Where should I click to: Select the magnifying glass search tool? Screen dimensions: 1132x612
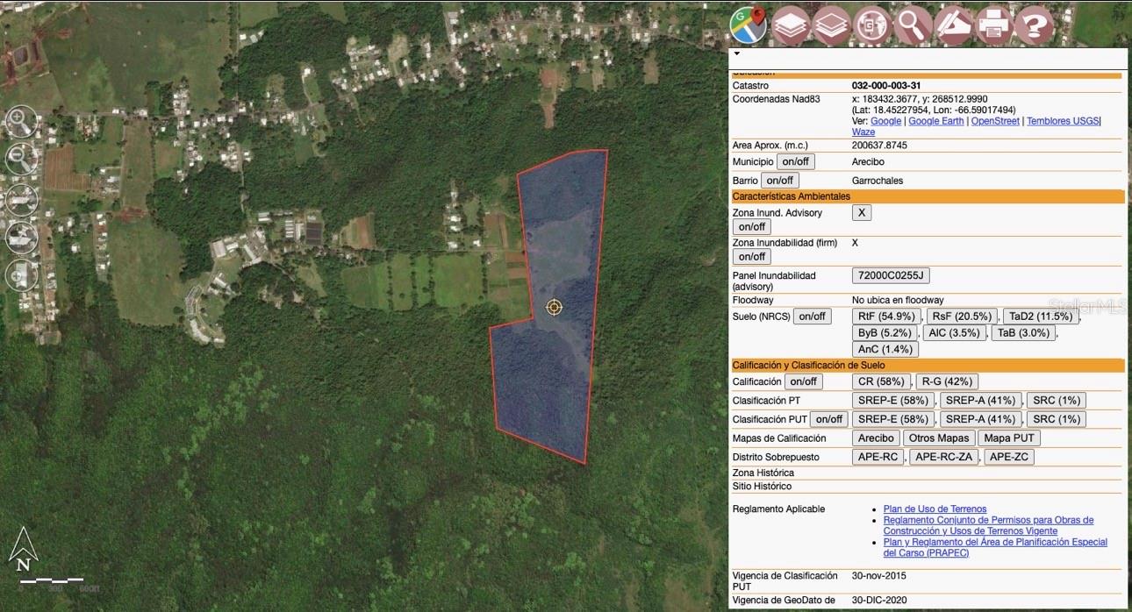(913, 25)
